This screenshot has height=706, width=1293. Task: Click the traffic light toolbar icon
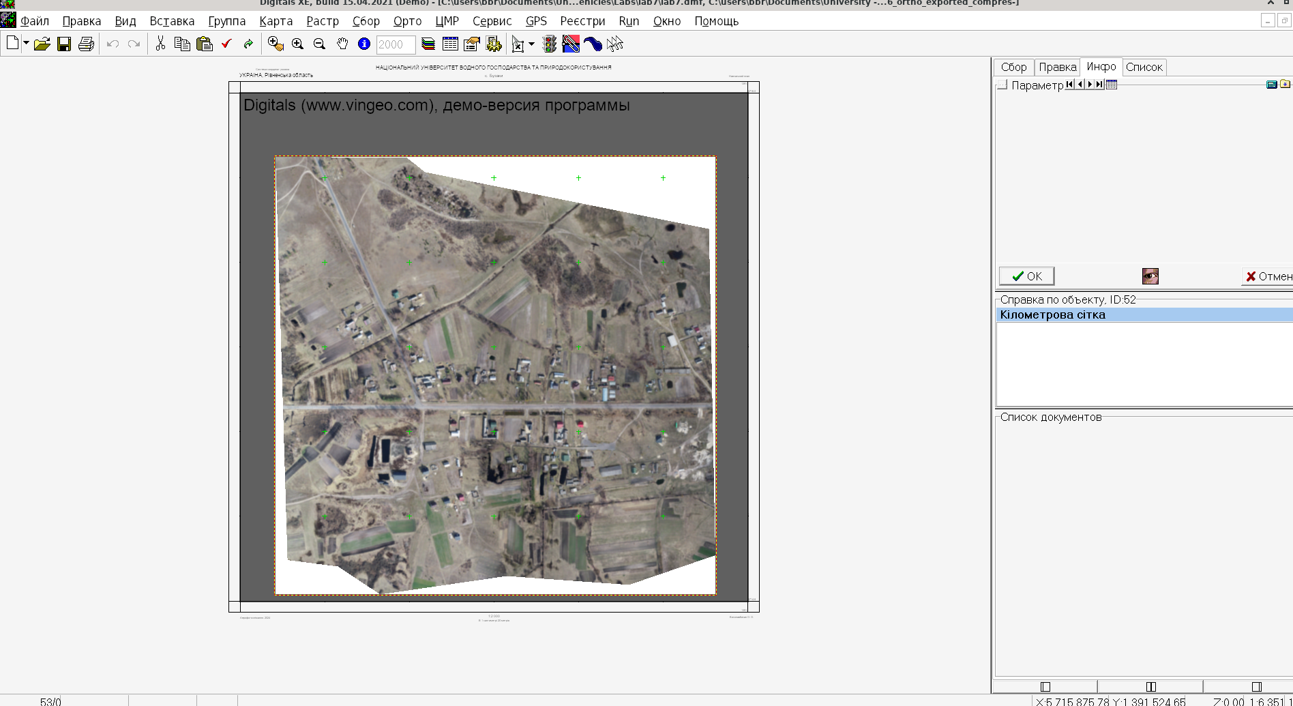click(549, 44)
